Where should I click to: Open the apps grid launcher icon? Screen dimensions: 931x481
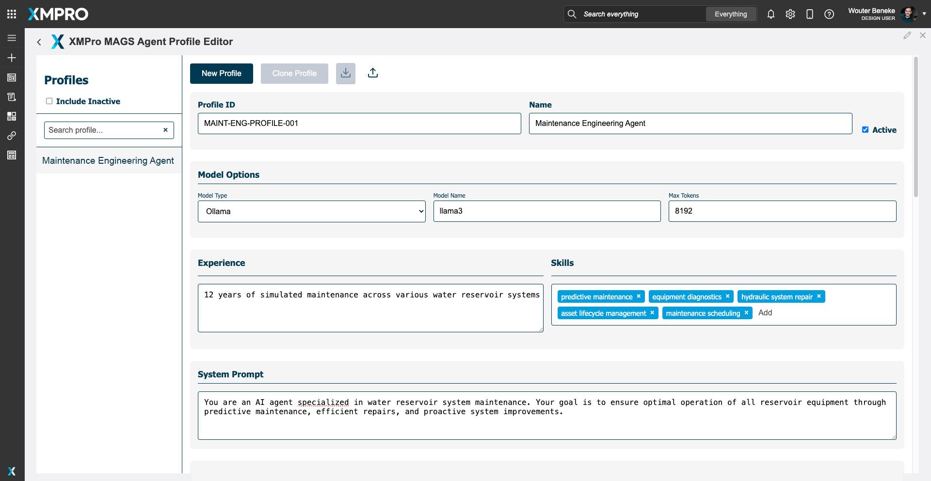12,14
